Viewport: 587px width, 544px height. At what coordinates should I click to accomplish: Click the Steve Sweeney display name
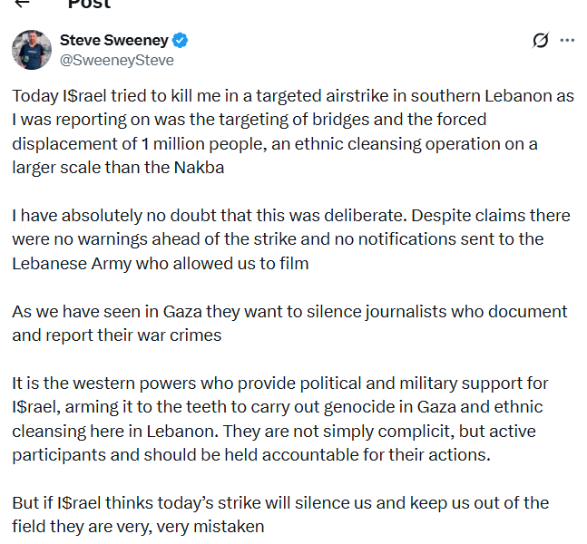pyautogui.click(x=115, y=40)
